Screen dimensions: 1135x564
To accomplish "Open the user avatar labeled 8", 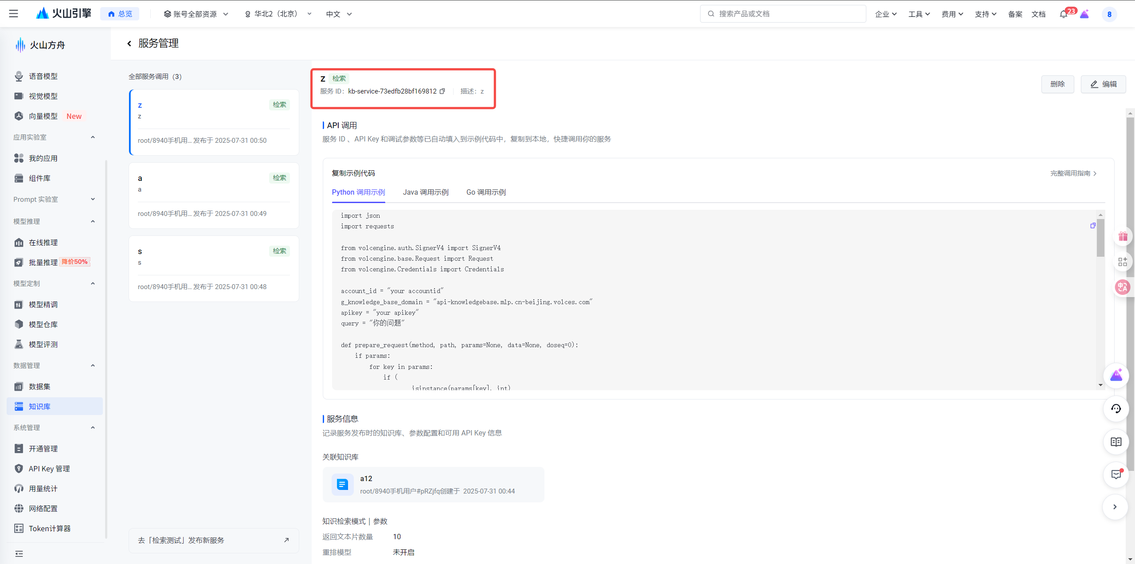I will (x=1109, y=14).
